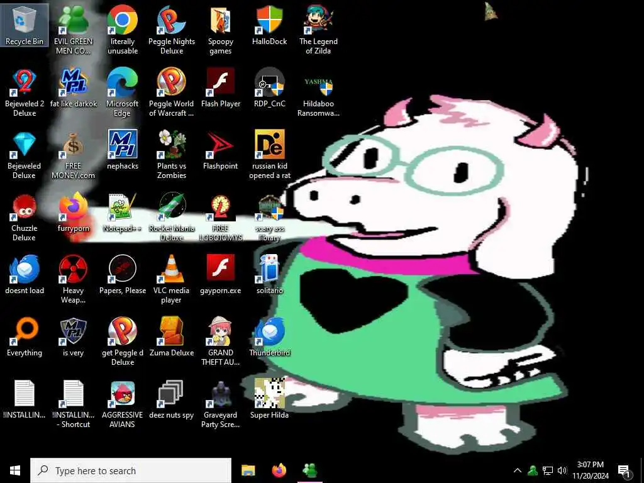The height and width of the screenshot is (483, 644).
Task: Click the Firefox desktop shortcut icon
Action: [x=73, y=212]
